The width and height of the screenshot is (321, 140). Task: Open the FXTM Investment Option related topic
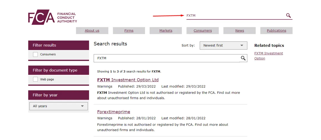[x=268, y=56]
